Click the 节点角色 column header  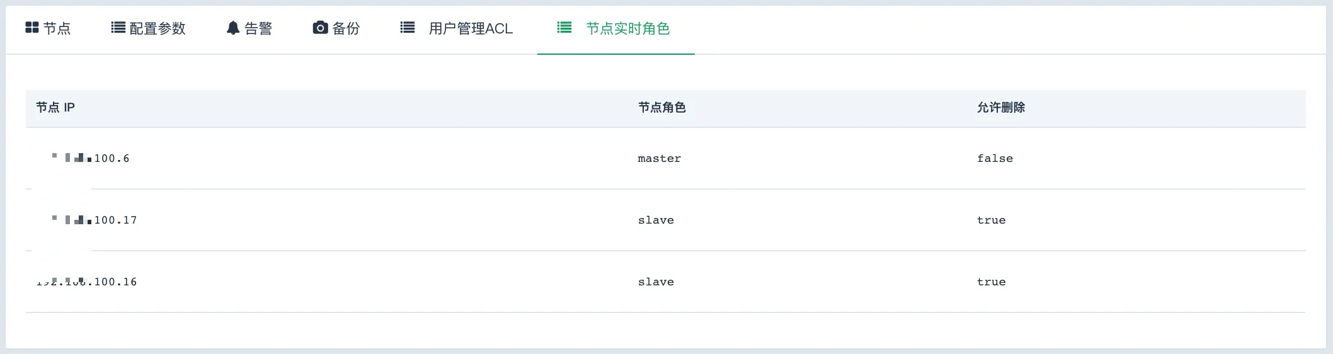[661, 108]
